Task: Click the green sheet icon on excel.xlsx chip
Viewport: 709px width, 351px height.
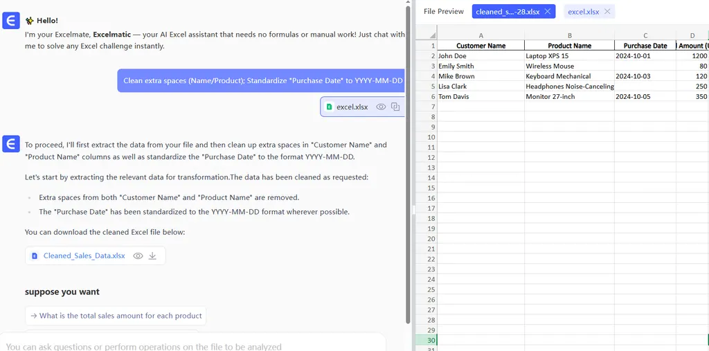Action: coord(330,107)
